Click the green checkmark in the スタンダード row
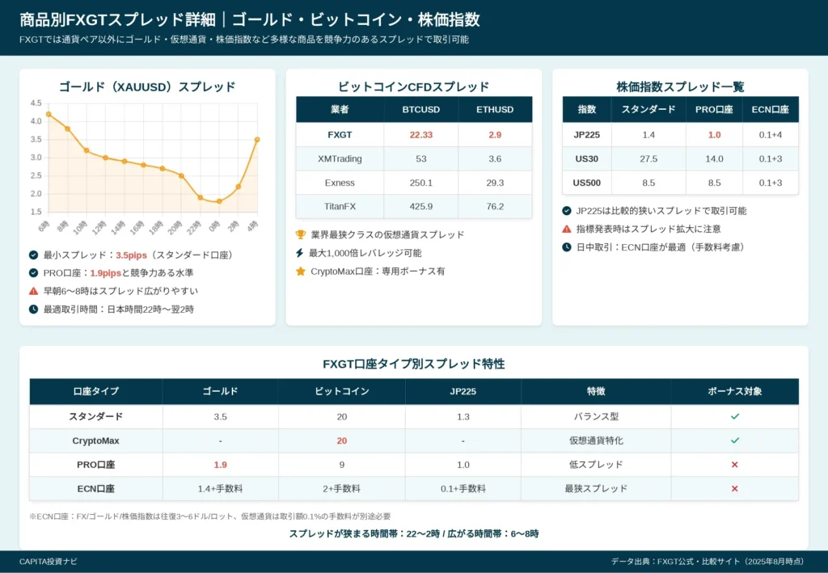 [x=734, y=416]
